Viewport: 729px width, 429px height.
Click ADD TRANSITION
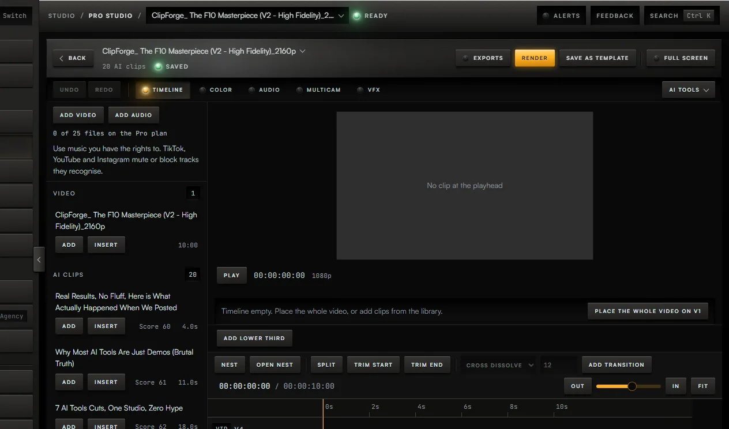point(617,365)
